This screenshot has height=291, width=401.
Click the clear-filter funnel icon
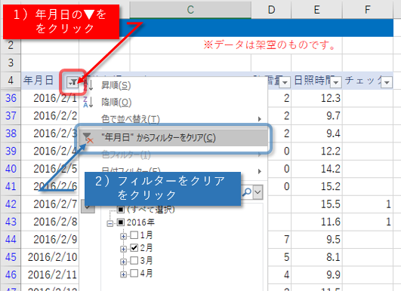click(x=88, y=138)
